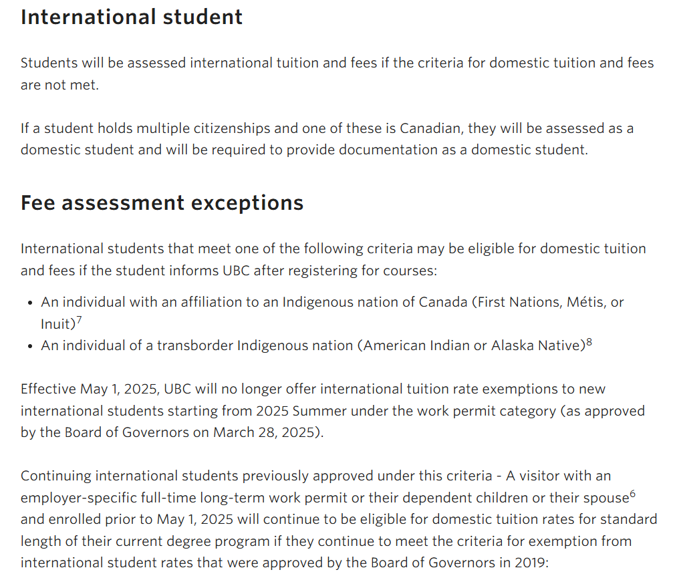The image size is (673, 586).
Task: Open footnote 6 after "their spouse"
Action: coord(632,494)
